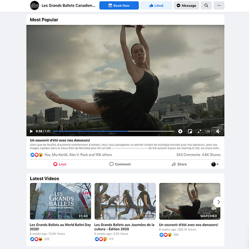The height and width of the screenshot is (249, 249).
Task: Change 1.0x playback speed
Action: (207, 131)
